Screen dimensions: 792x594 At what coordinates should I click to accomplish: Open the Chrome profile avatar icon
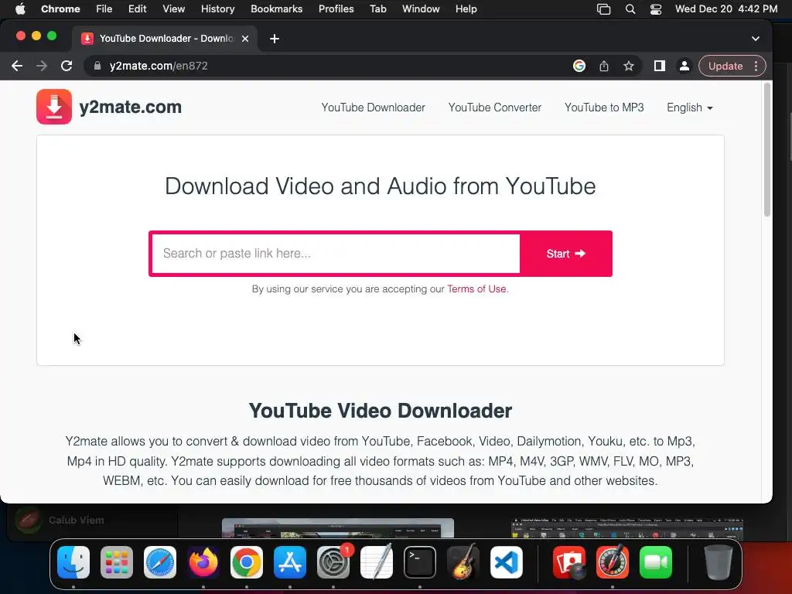point(684,66)
